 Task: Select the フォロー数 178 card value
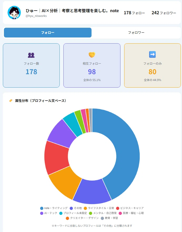31,72
